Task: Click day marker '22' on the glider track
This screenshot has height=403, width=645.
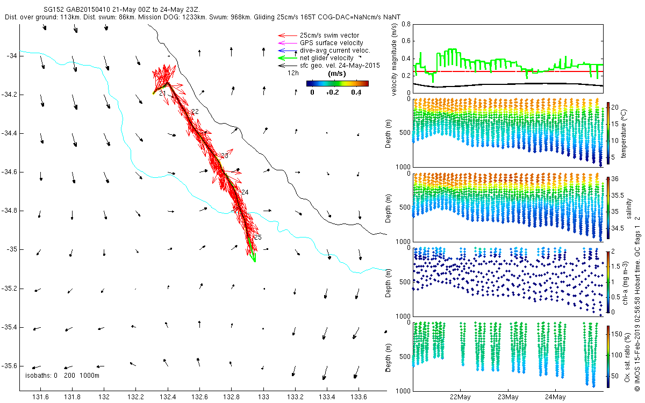Action: click(195, 111)
